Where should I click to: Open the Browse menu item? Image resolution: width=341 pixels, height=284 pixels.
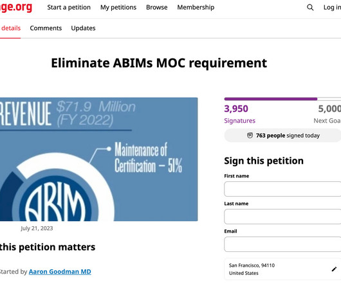click(157, 7)
